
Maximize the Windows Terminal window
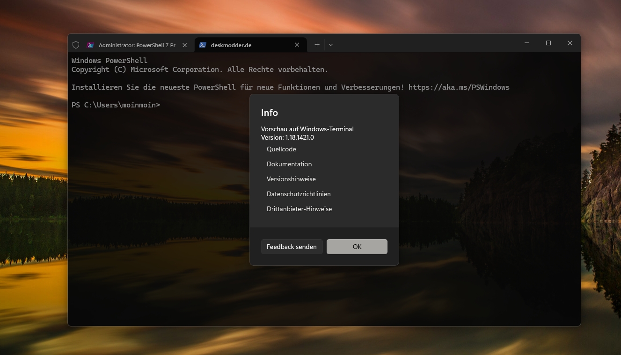[548, 43]
